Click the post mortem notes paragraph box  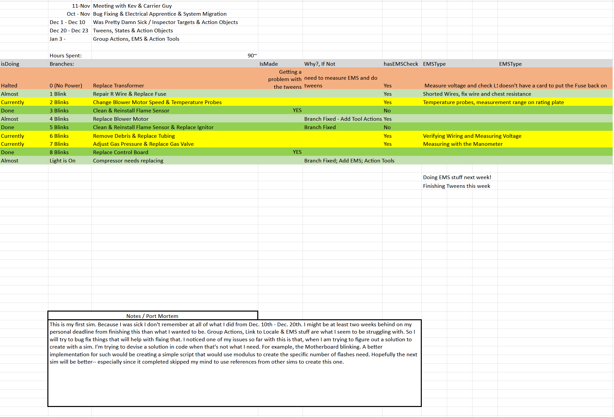[235, 363]
